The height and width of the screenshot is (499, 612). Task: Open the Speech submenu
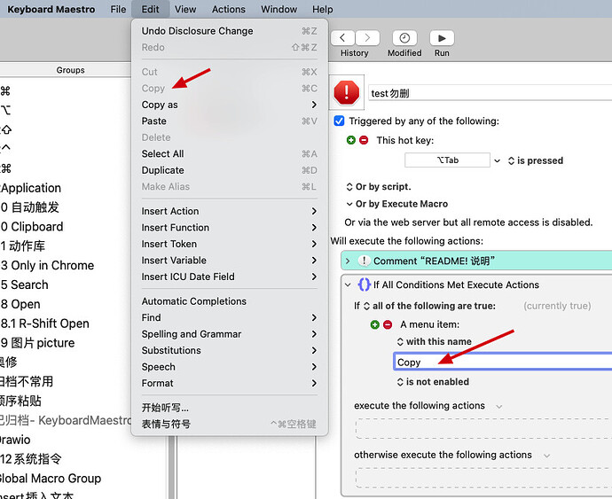coord(230,367)
